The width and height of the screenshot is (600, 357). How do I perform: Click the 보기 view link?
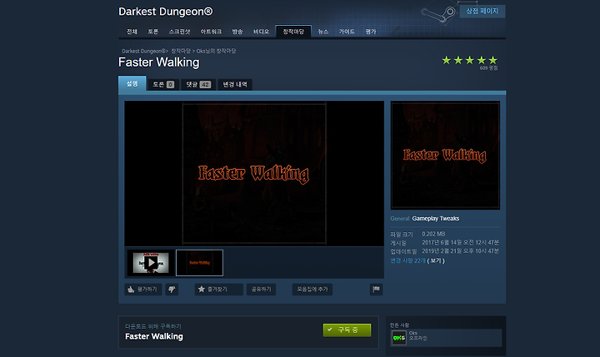tap(436, 260)
